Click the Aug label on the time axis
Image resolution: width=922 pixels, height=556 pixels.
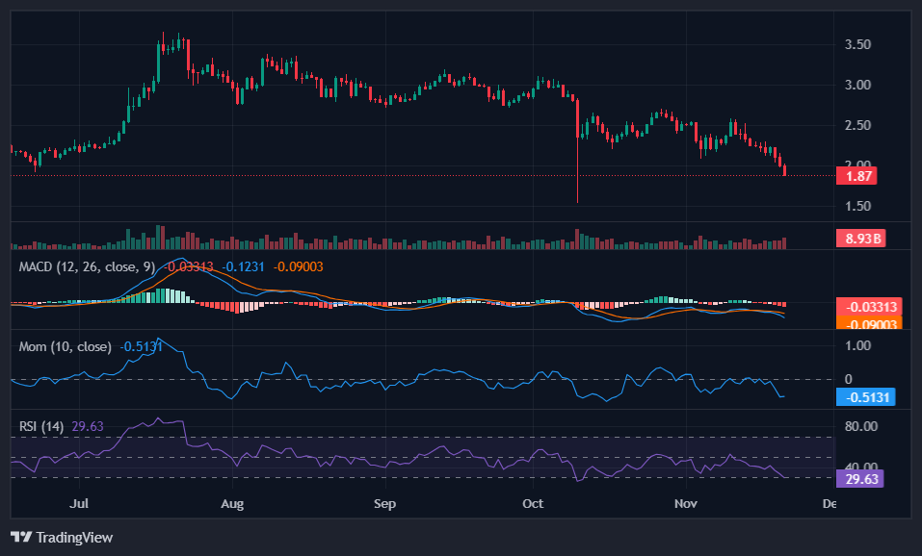click(232, 503)
